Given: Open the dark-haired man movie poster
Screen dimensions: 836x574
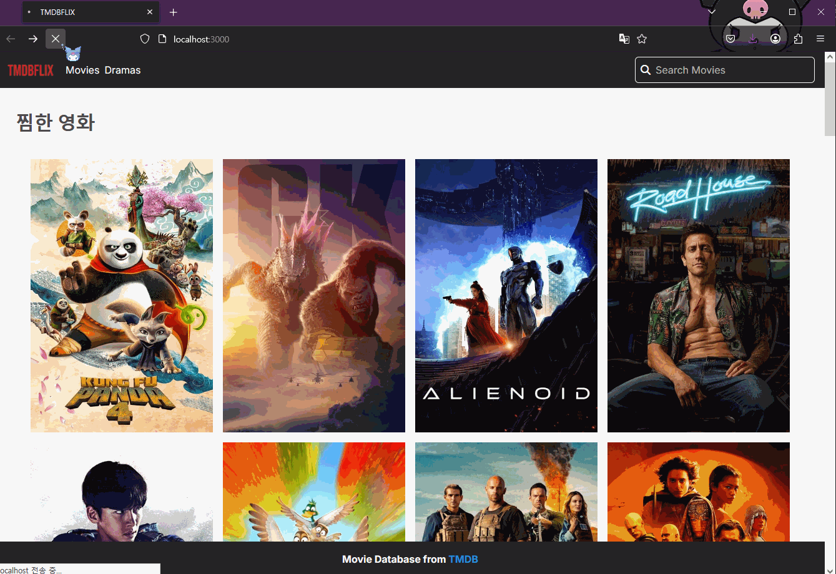Looking at the screenshot, I should click(x=122, y=492).
